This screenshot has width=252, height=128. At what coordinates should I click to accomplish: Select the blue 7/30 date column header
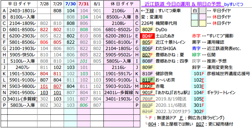point(70,4)
